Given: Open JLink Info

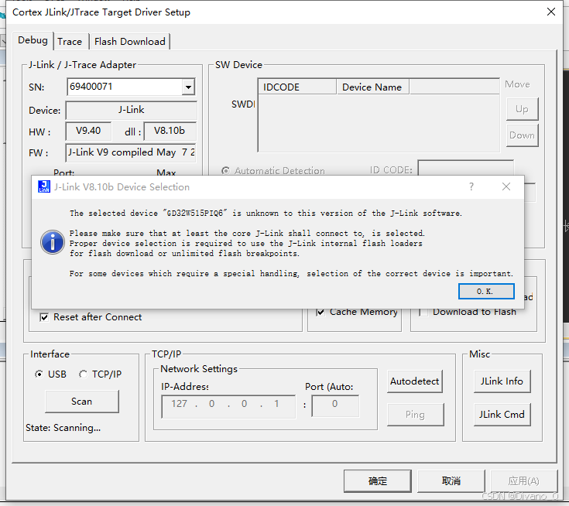Looking at the screenshot, I should [x=502, y=381].
